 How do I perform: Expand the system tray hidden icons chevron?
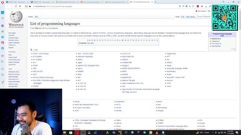(212, 132)
